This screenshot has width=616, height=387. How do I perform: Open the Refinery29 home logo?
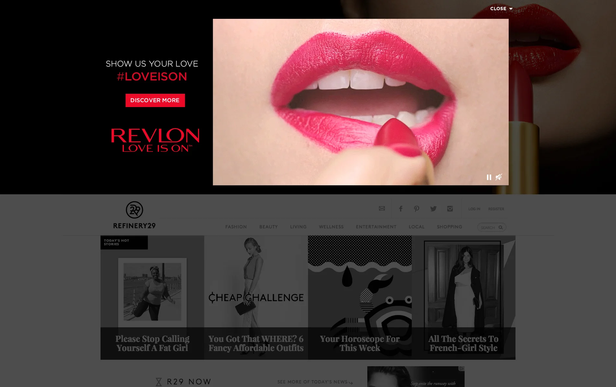[x=135, y=215]
